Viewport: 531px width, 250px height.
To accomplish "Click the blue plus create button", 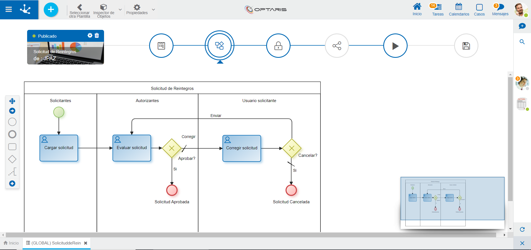I will coord(51,10).
